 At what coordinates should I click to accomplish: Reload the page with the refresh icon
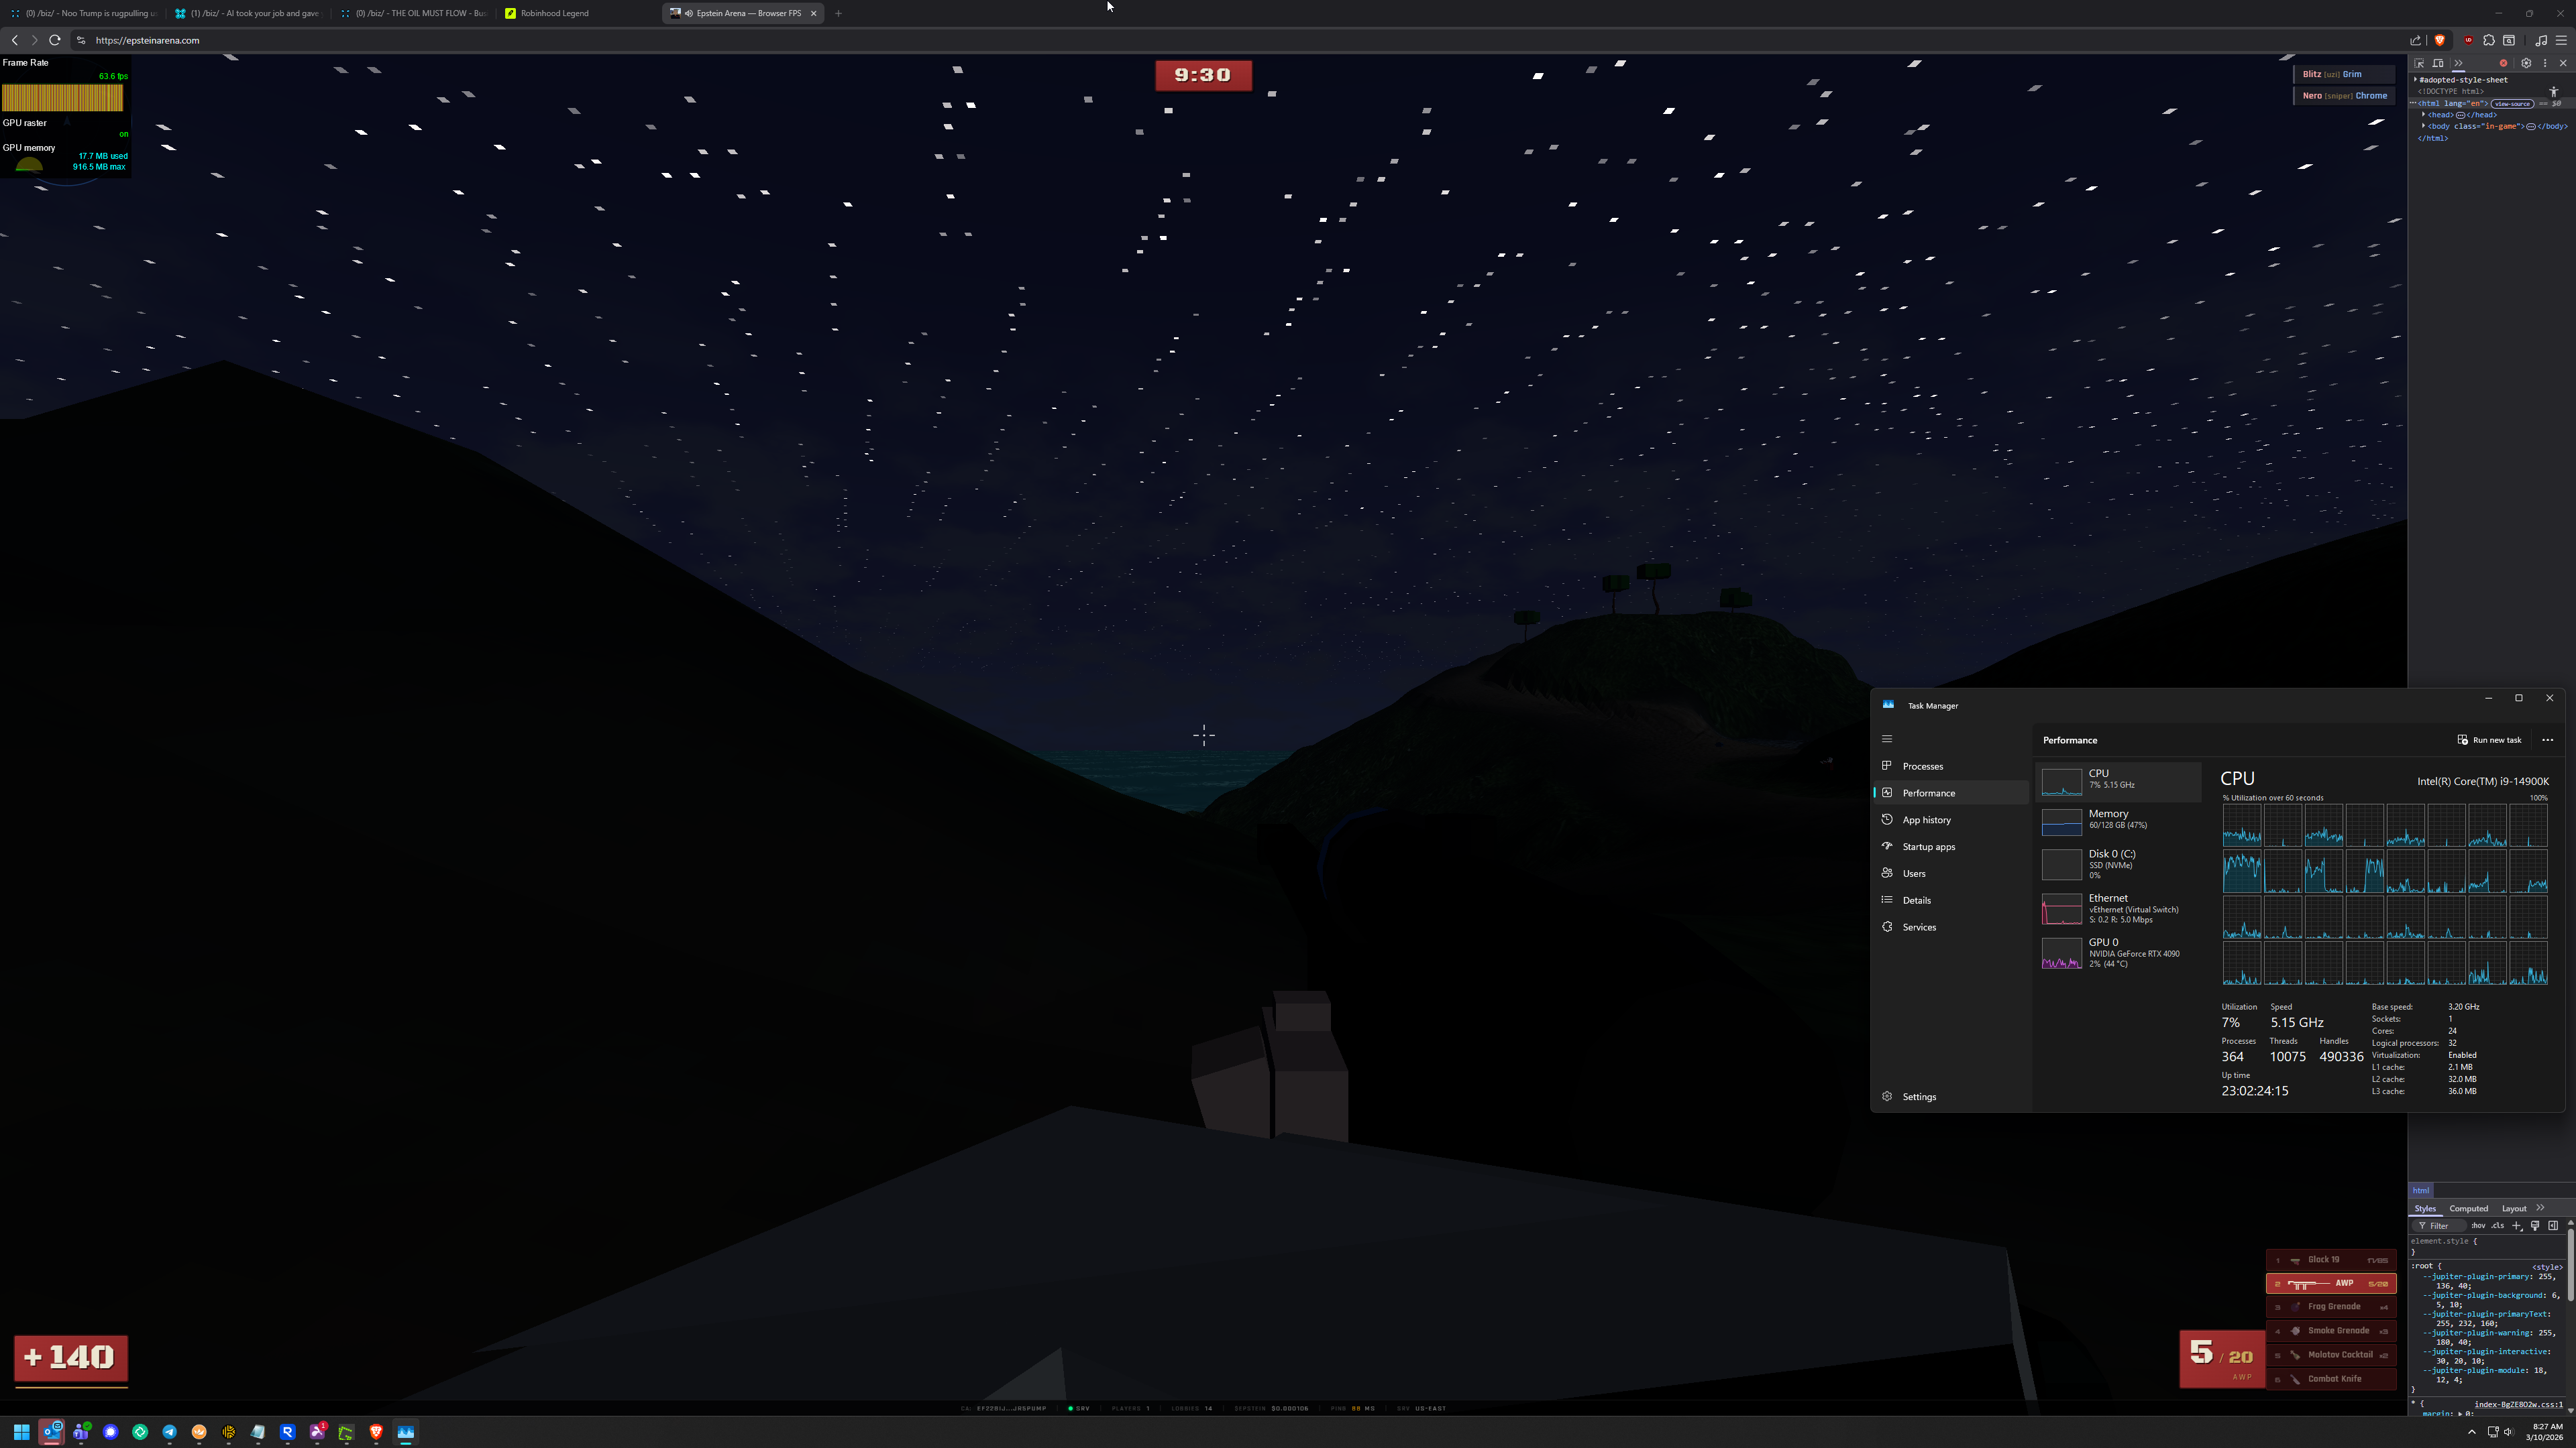(55, 40)
